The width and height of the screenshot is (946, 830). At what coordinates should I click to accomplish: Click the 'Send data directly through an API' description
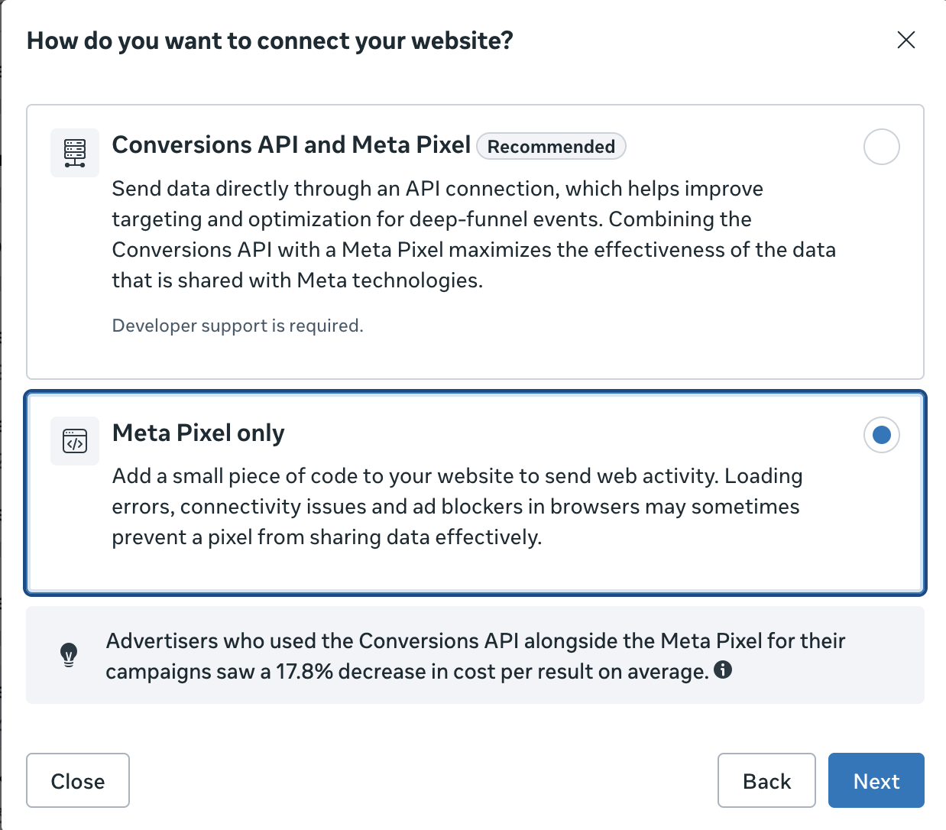[x=474, y=234]
